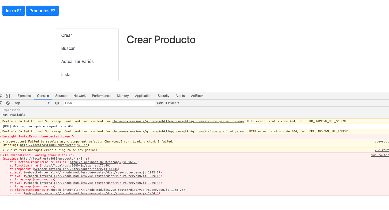Image resolution: width=389 pixels, height=210 pixels.
Task: Select the Console tab
Action: (x=43, y=96)
